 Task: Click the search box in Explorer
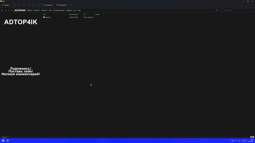point(237,10)
